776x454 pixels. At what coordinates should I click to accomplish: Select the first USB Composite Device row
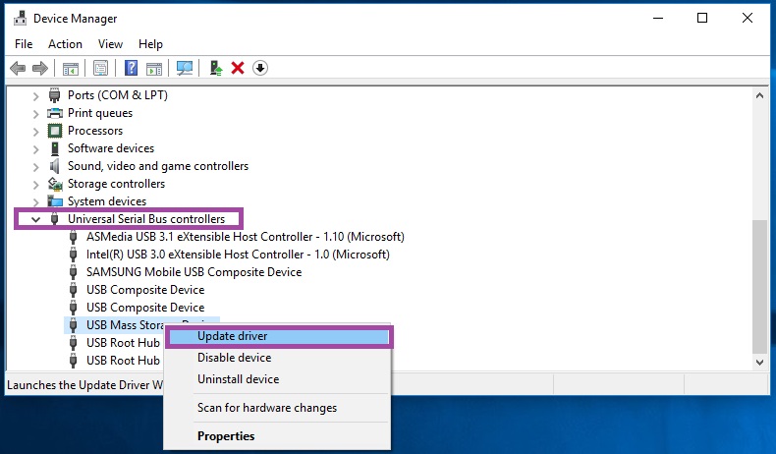point(145,290)
